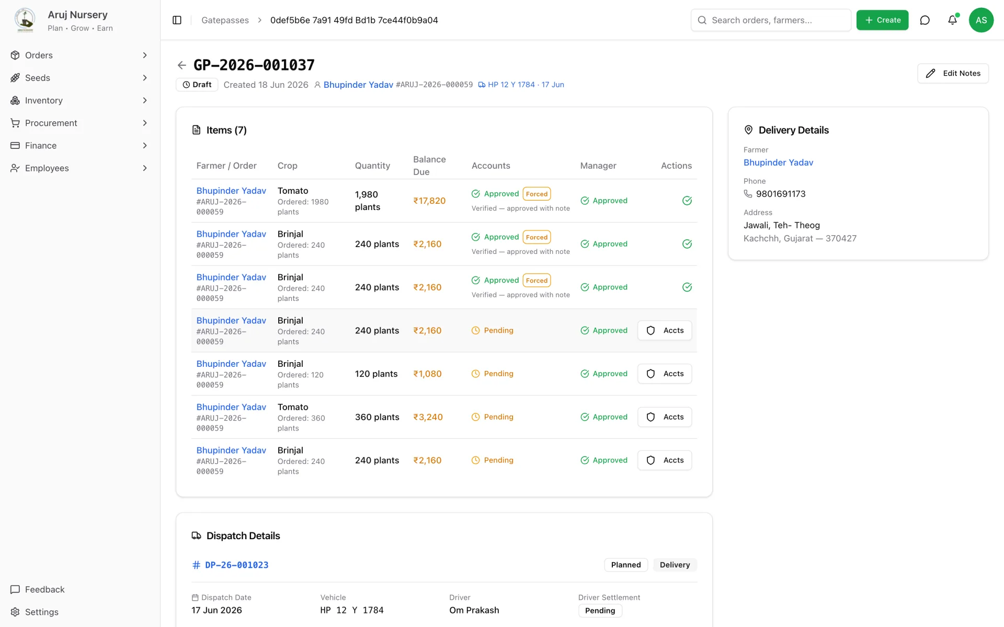Click the Dispatch Details truck icon

coord(196,536)
